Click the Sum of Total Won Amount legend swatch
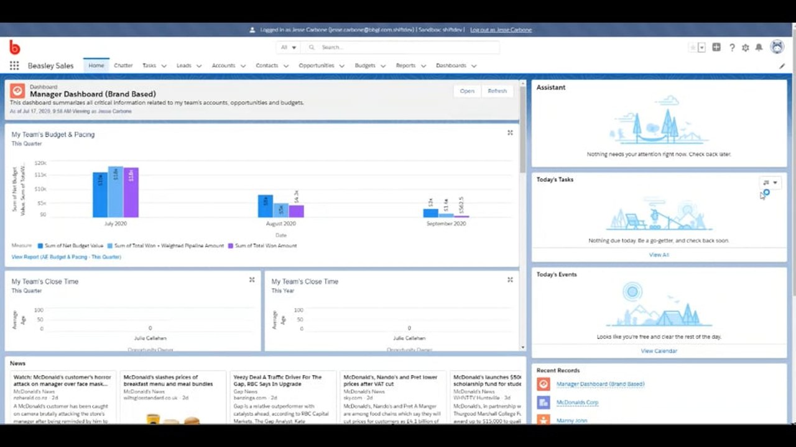The height and width of the screenshot is (447, 796). [x=231, y=246]
